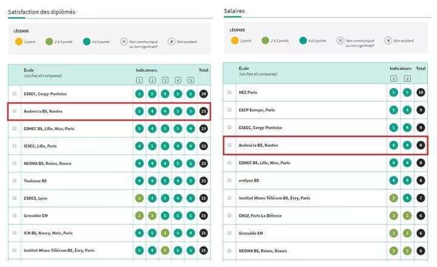Click indicator 4 header icon in Satisfaction table
437x267 pixels.
tap(178, 80)
